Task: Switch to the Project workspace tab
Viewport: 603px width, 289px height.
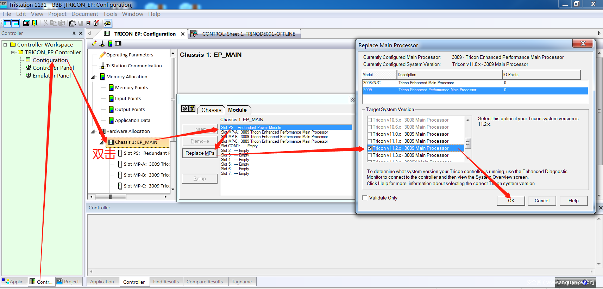Action: [x=68, y=282]
